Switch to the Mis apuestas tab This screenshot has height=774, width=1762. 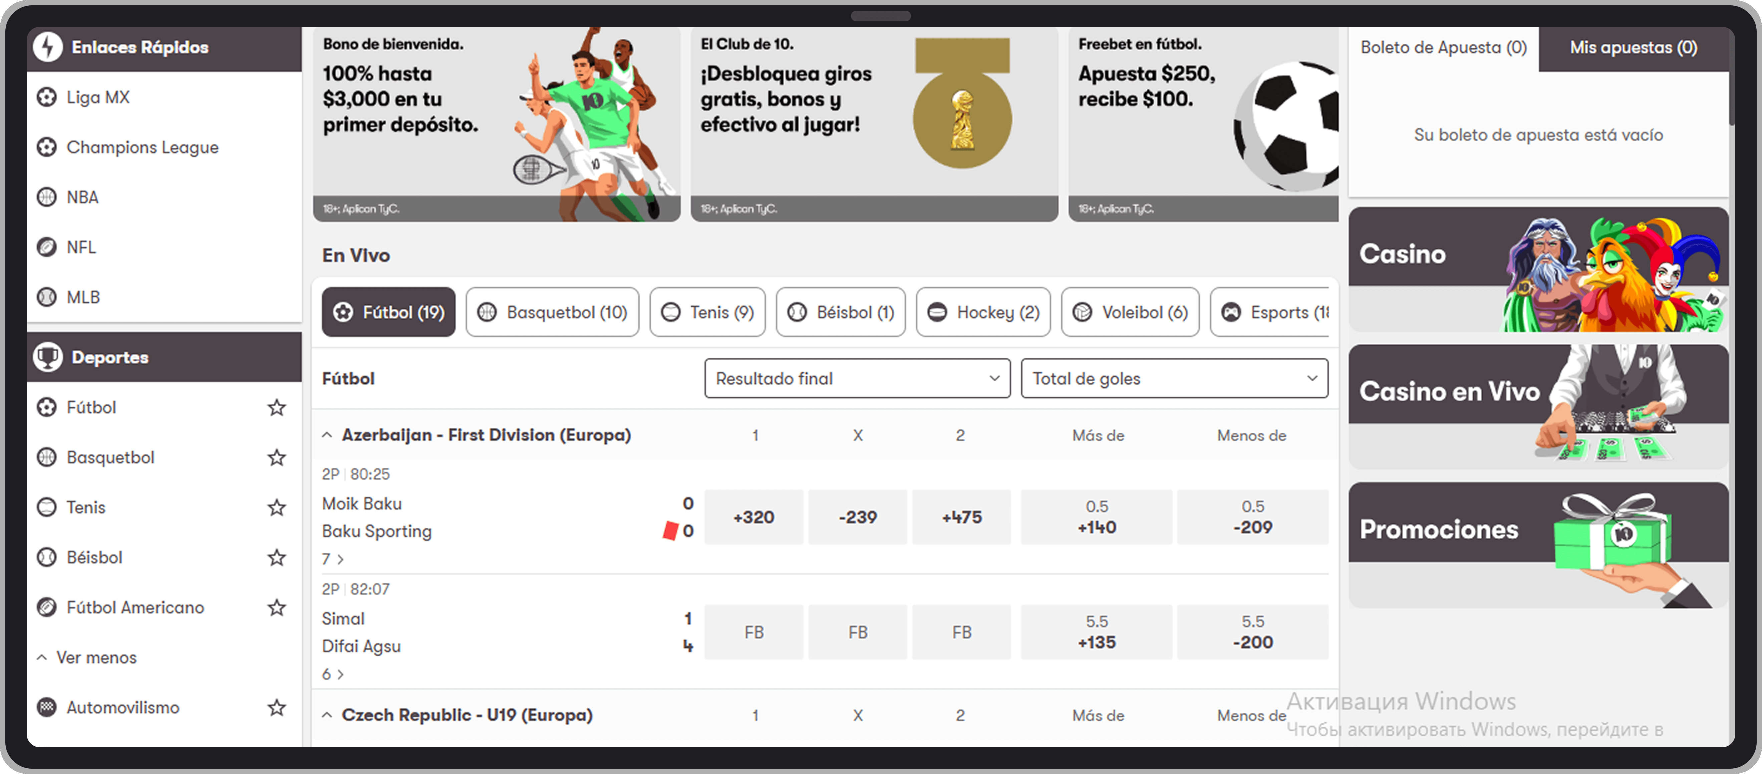1633,47
